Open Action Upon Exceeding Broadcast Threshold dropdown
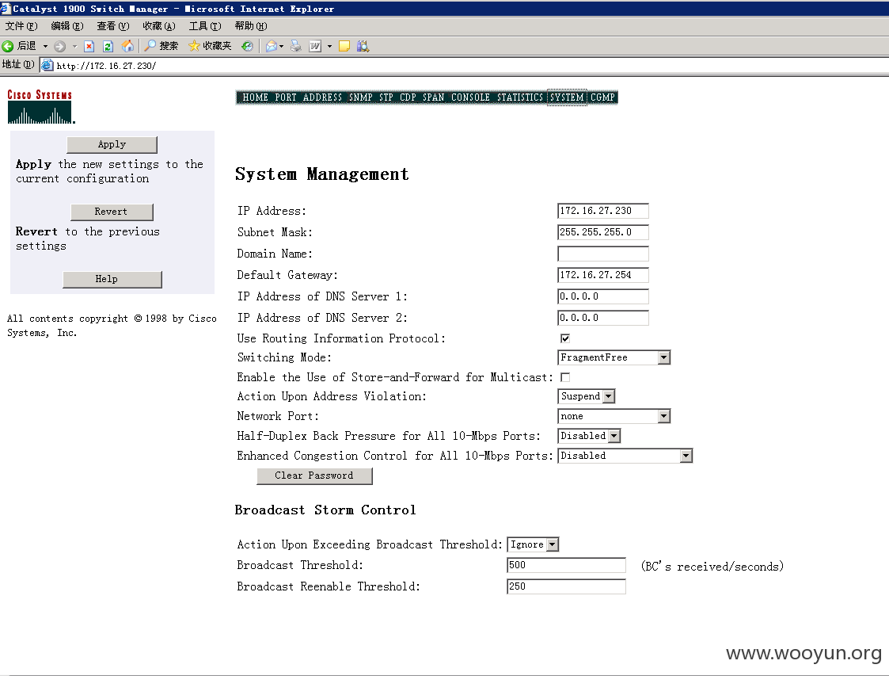This screenshot has height=676, width=889. 533,544
